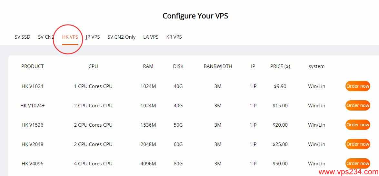Click the PRODUCT column header

pos(32,66)
